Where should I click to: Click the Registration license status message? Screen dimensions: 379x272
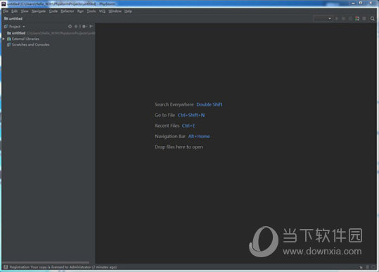(63, 267)
